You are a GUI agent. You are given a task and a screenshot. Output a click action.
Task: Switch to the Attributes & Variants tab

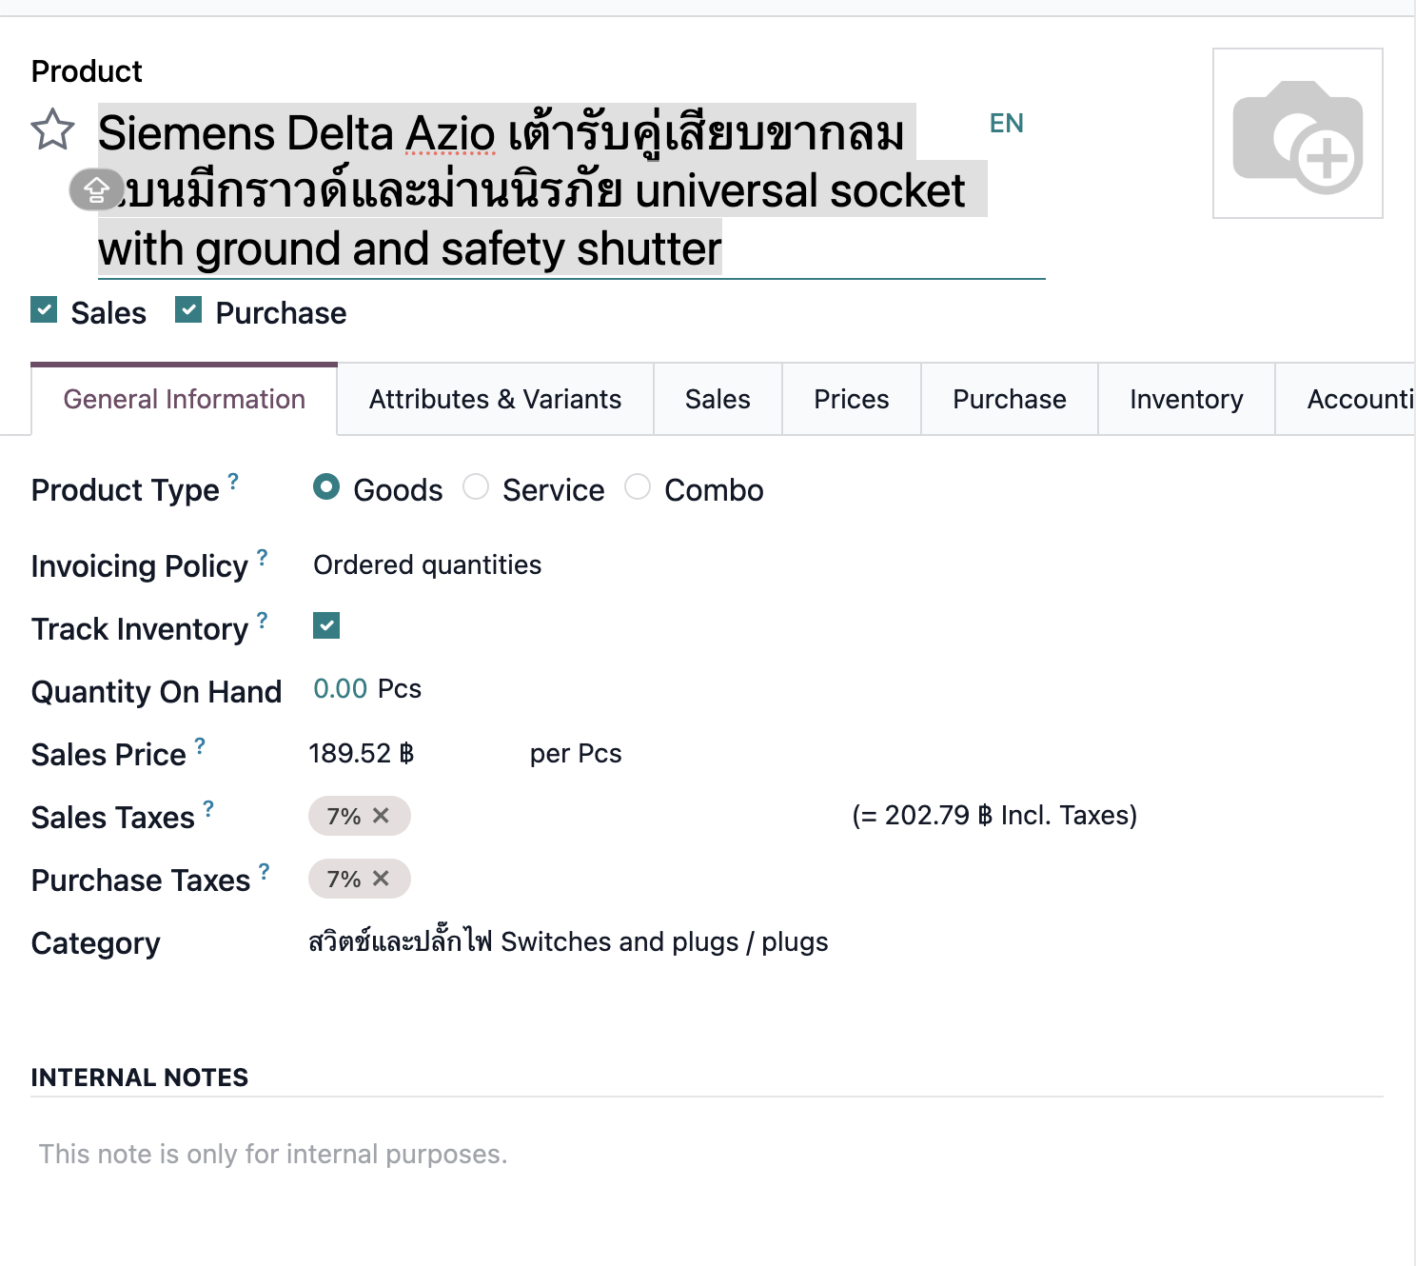pos(495,399)
